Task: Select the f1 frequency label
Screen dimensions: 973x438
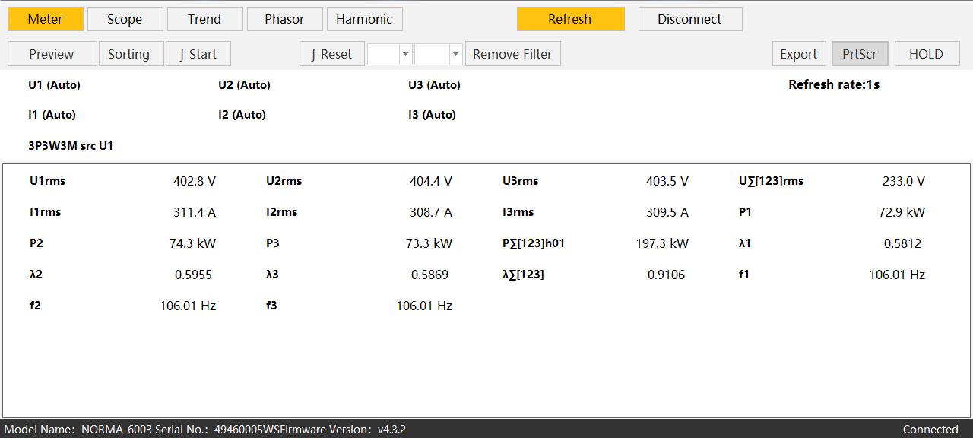Action: point(744,275)
